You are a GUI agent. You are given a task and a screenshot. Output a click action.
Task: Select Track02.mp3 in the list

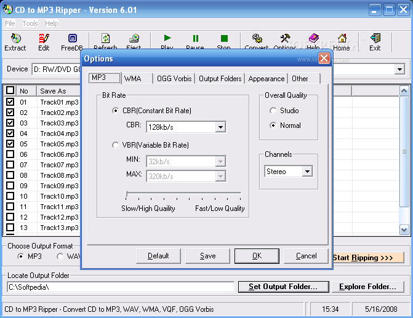click(x=59, y=113)
